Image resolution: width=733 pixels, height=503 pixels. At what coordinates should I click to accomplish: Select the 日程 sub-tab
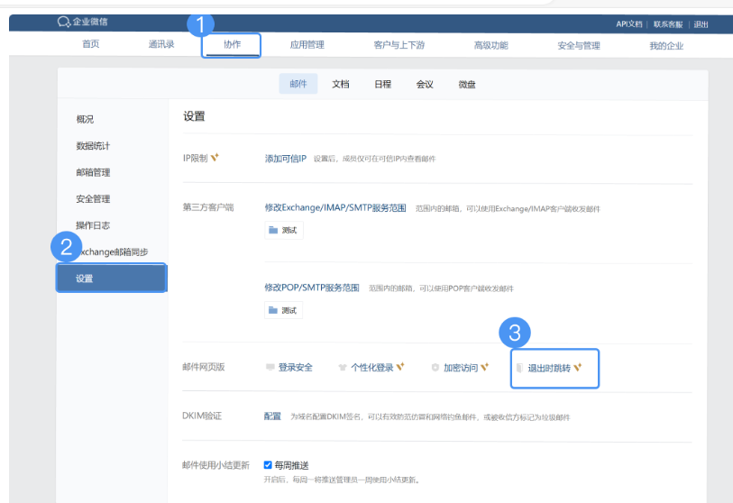click(382, 85)
